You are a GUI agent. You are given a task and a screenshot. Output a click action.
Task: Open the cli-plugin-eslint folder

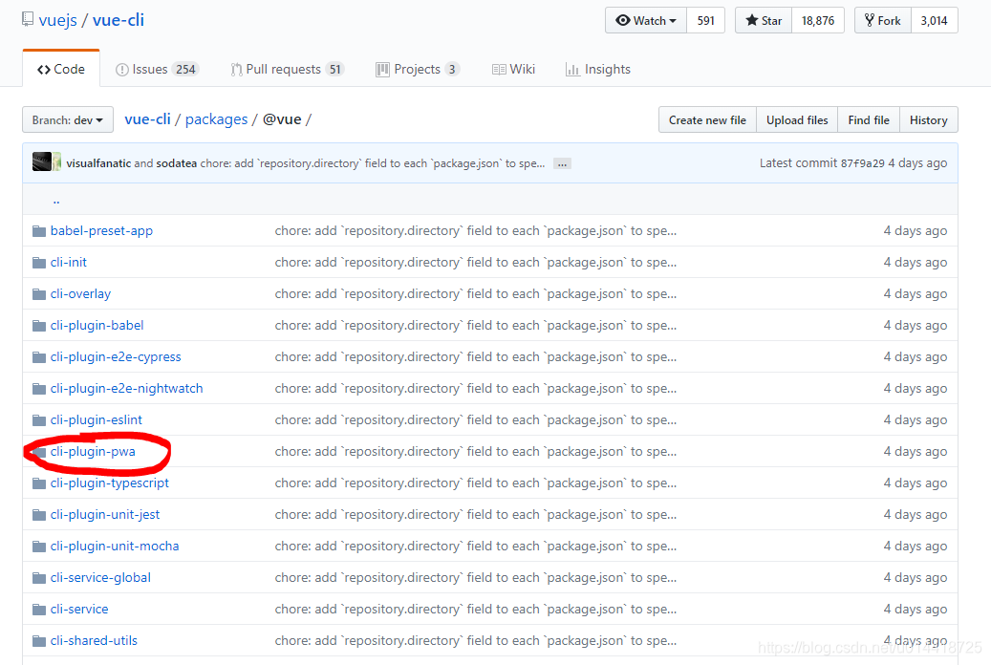97,419
